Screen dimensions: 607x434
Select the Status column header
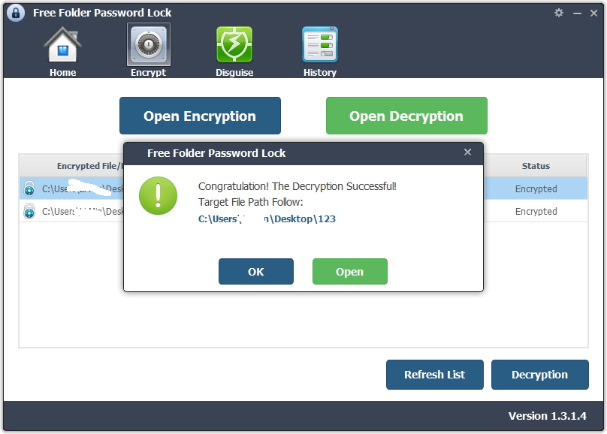click(536, 166)
